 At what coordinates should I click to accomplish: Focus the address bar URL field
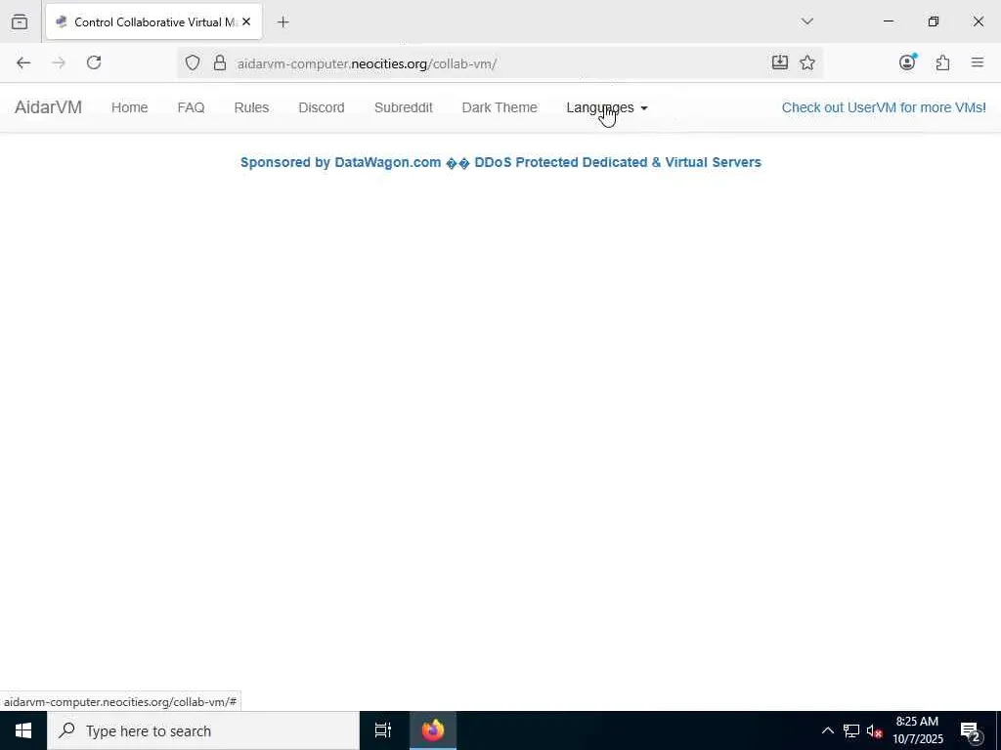pos(498,63)
